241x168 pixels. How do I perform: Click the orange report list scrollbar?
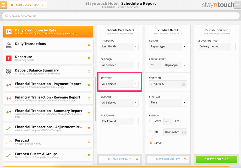pos(95,99)
